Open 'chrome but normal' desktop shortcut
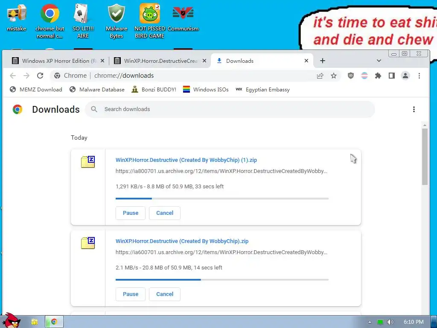The height and width of the screenshot is (328, 437). 50,21
